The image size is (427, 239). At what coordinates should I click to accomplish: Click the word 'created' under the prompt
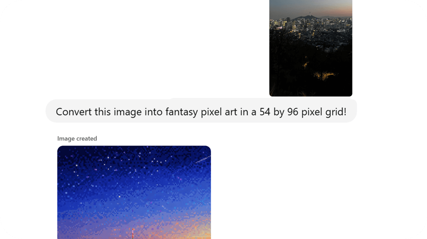tap(87, 138)
